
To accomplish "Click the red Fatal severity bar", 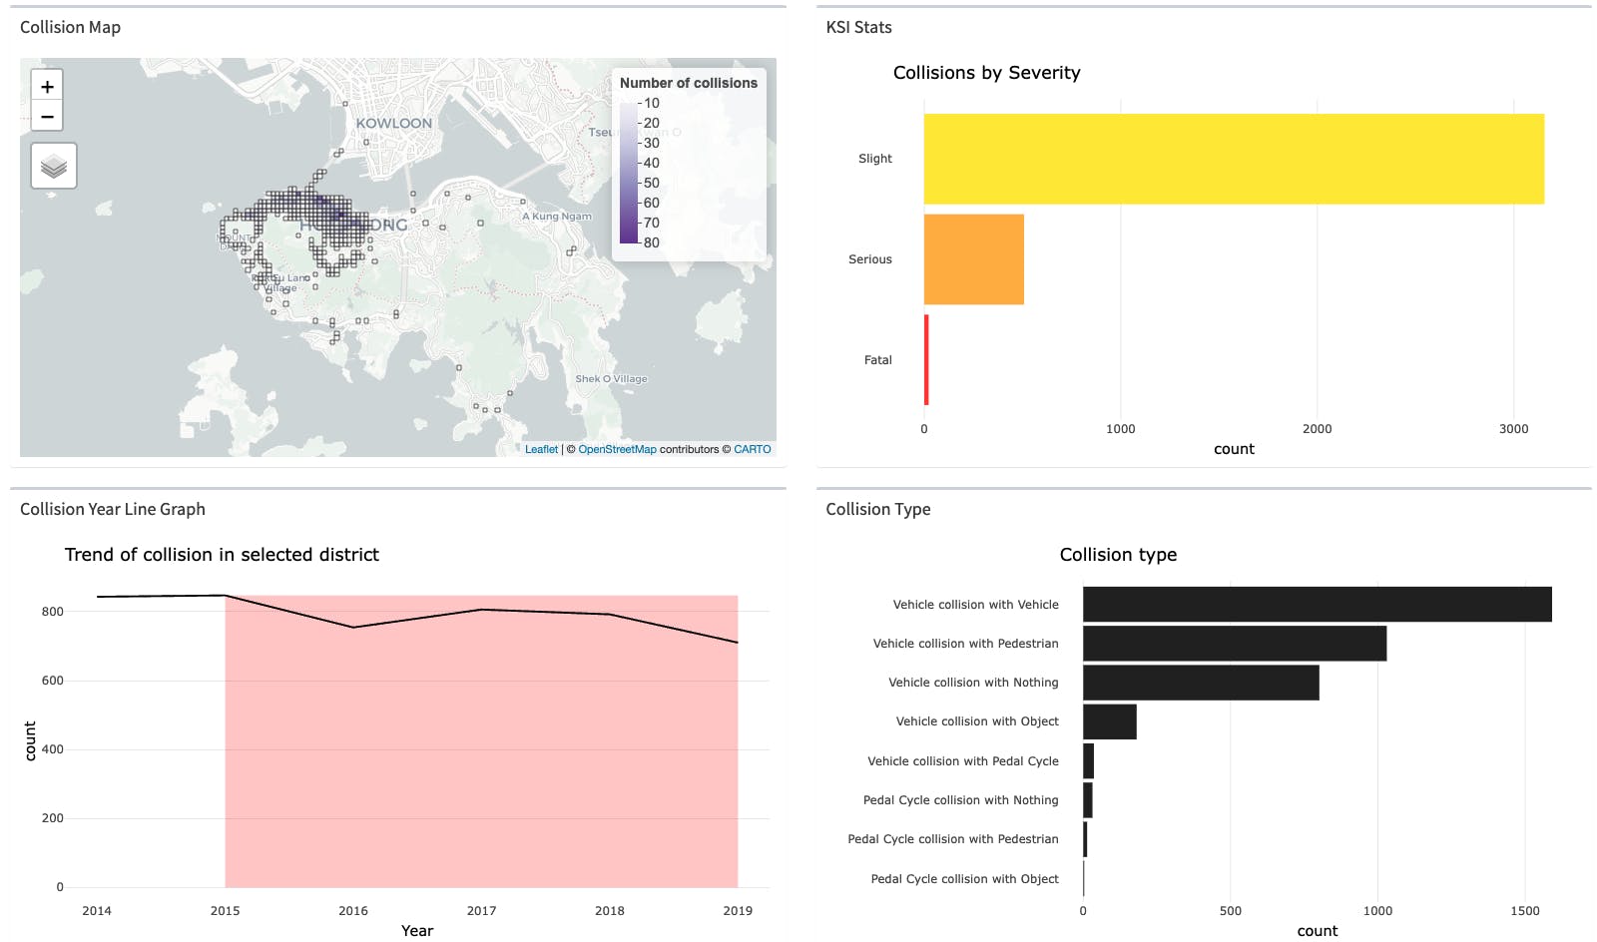I will [x=926, y=360].
